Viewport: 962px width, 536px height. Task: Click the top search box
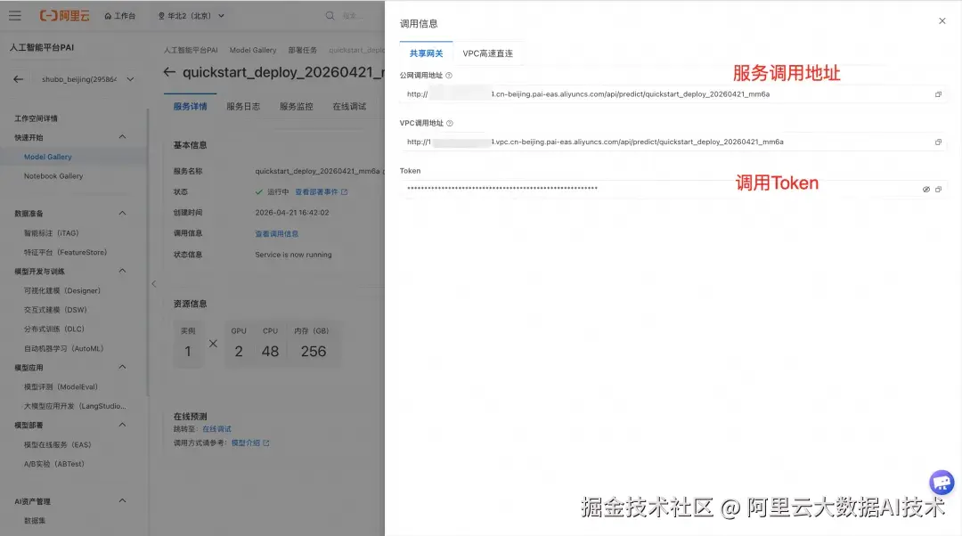tap(353, 16)
